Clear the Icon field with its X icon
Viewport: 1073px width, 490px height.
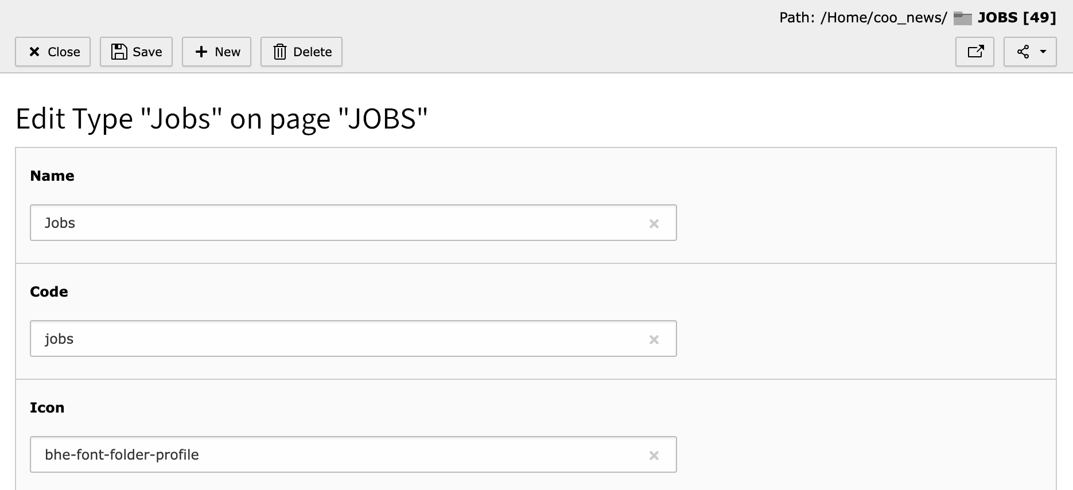point(654,456)
